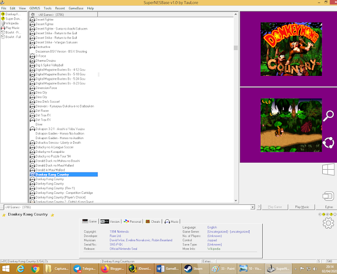Screen dimensions: 337x274
Task: Click the English language link
Action: 212,227
